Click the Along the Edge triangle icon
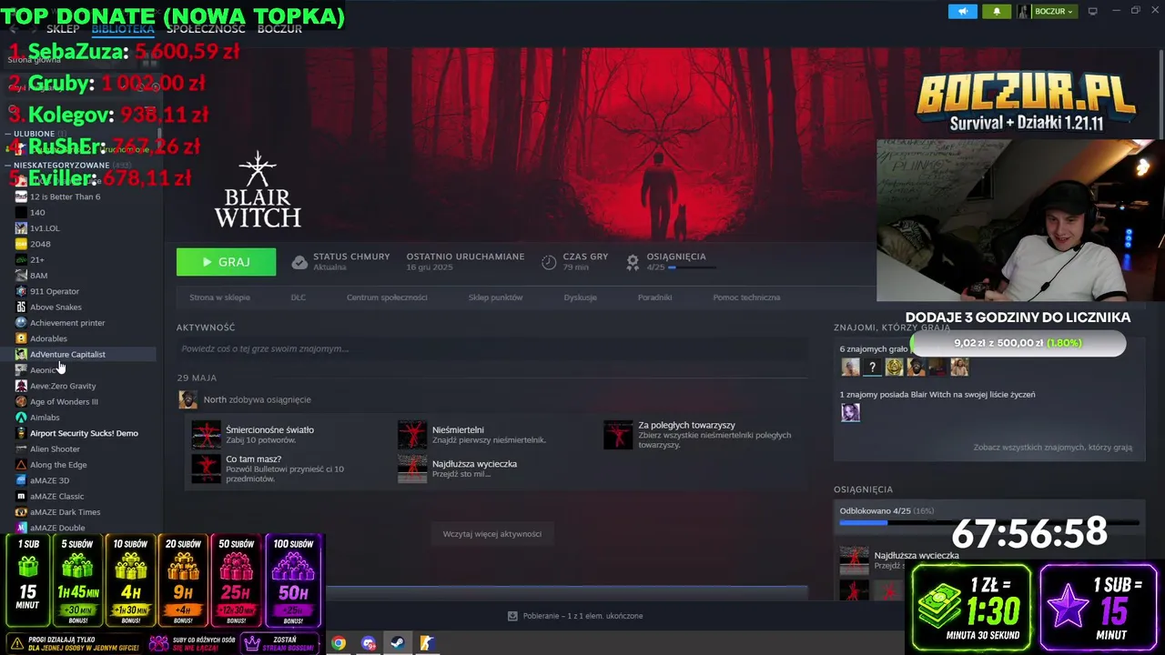 pyautogui.click(x=21, y=465)
